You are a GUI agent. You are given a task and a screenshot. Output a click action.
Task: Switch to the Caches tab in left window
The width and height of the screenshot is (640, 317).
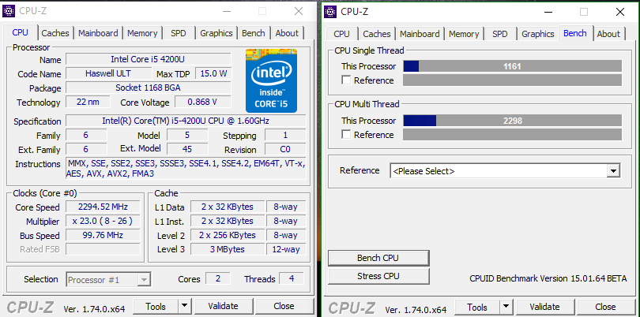(55, 33)
